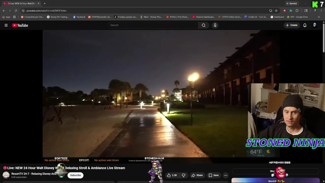Open the Apps bookmark shortcut
This screenshot has width=325, height=183.
pos(6,17)
